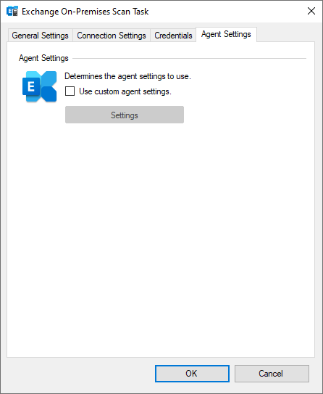
Task: Click the Exchange logo icon in Agent Settings
Action: tap(39, 86)
